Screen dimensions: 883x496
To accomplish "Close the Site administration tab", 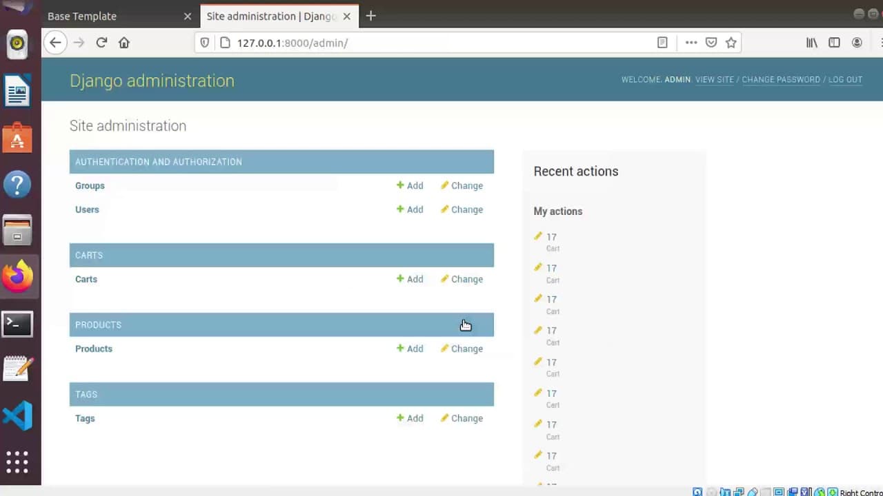I will (347, 16).
